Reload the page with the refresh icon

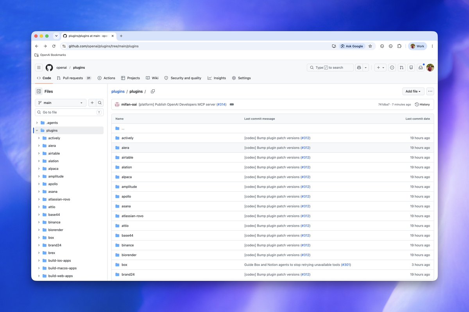(x=54, y=46)
